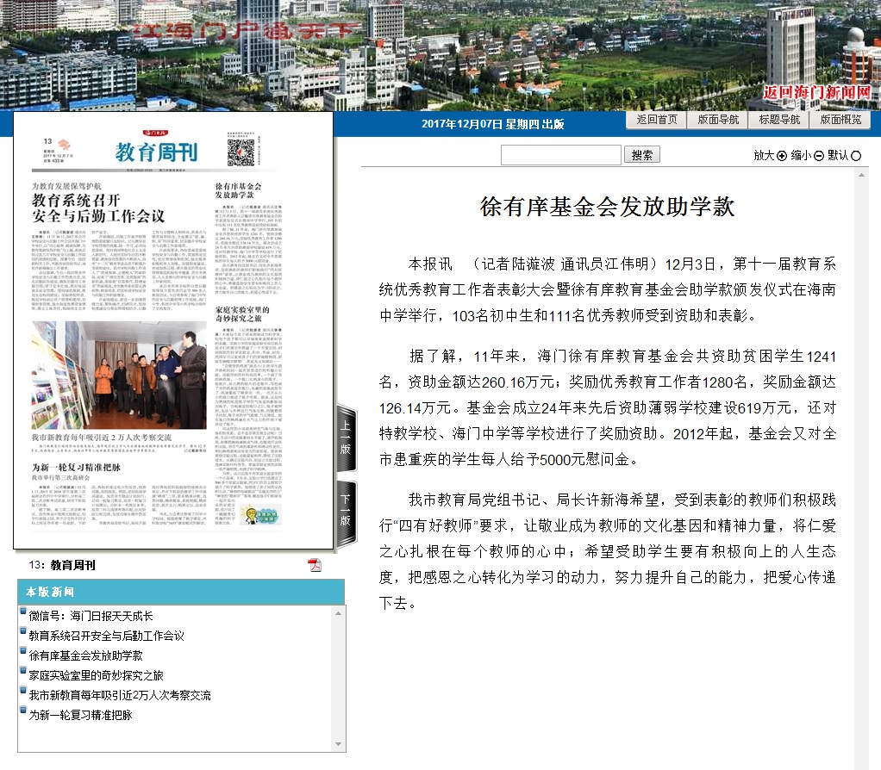Viewport: 881px width, 770px height.
Task: Open article 教育系统召开安全与后勤工作会议
Action: (107, 636)
